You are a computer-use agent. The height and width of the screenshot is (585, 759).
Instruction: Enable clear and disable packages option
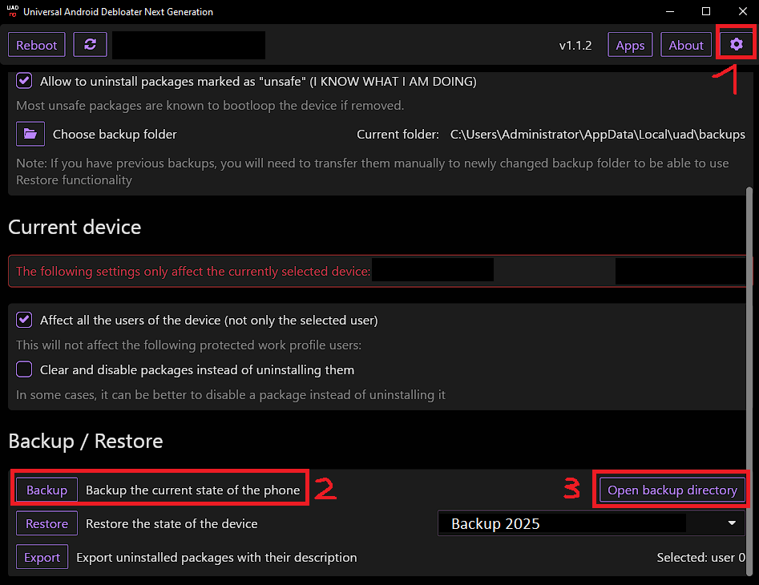pyautogui.click(x=25, y=369)
